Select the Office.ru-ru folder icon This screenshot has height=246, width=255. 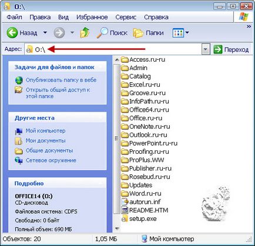click(x=125, y=118)
